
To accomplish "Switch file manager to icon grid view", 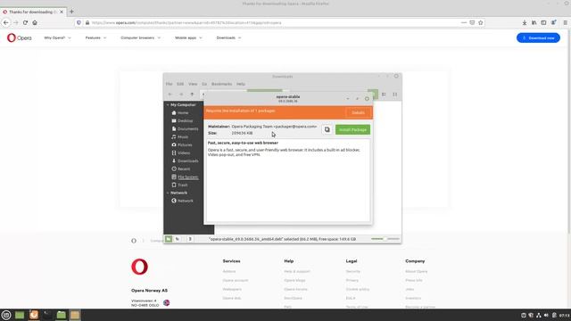I will pos(384,95).
